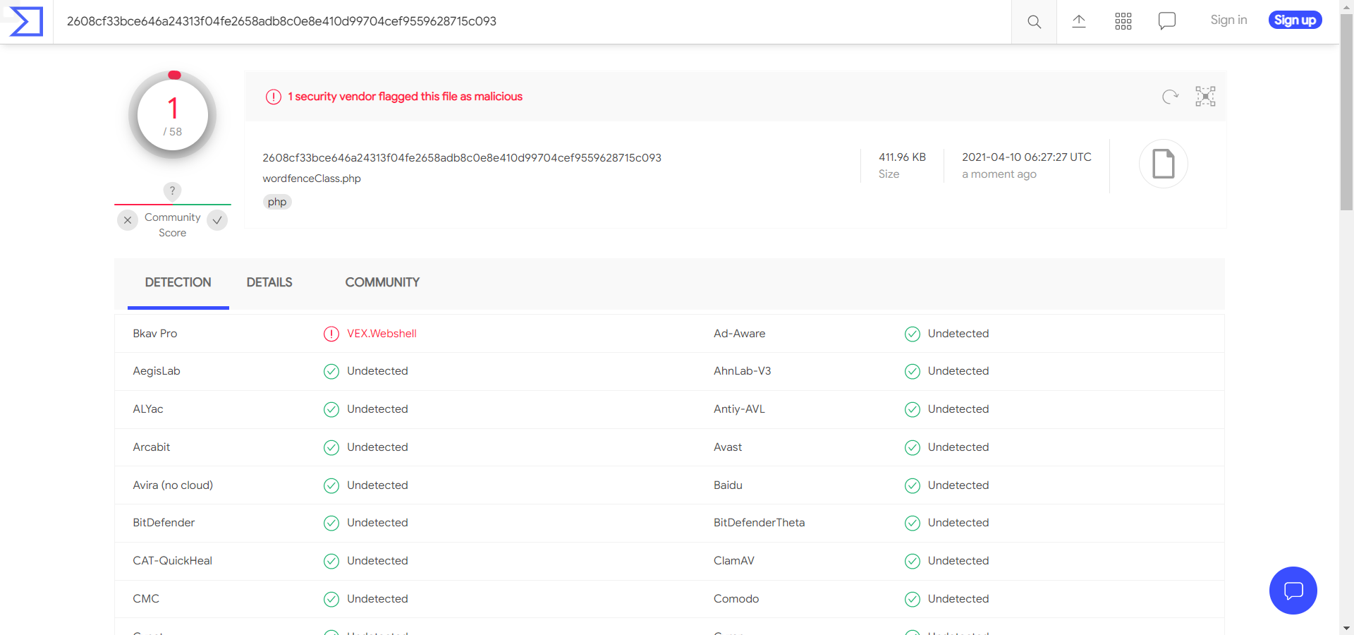Open the similar files graph icon
1354x635 pixels.
click(x=1205, y=97)
